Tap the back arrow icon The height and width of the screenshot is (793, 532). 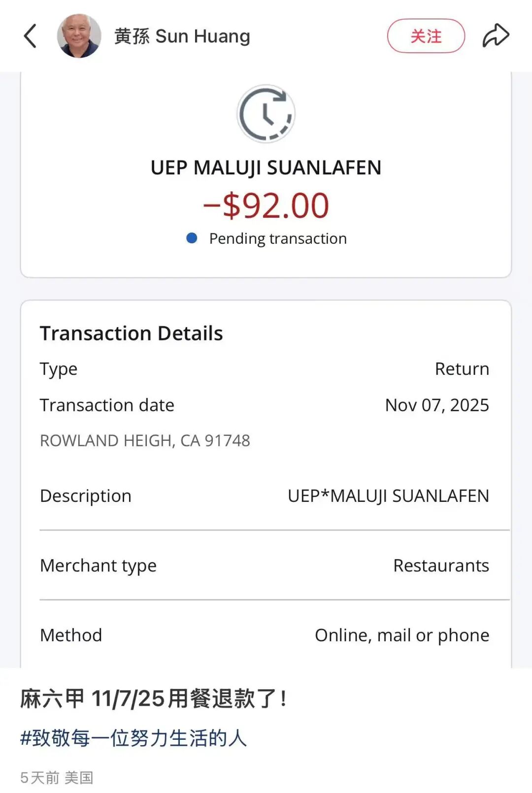(31, 36)
